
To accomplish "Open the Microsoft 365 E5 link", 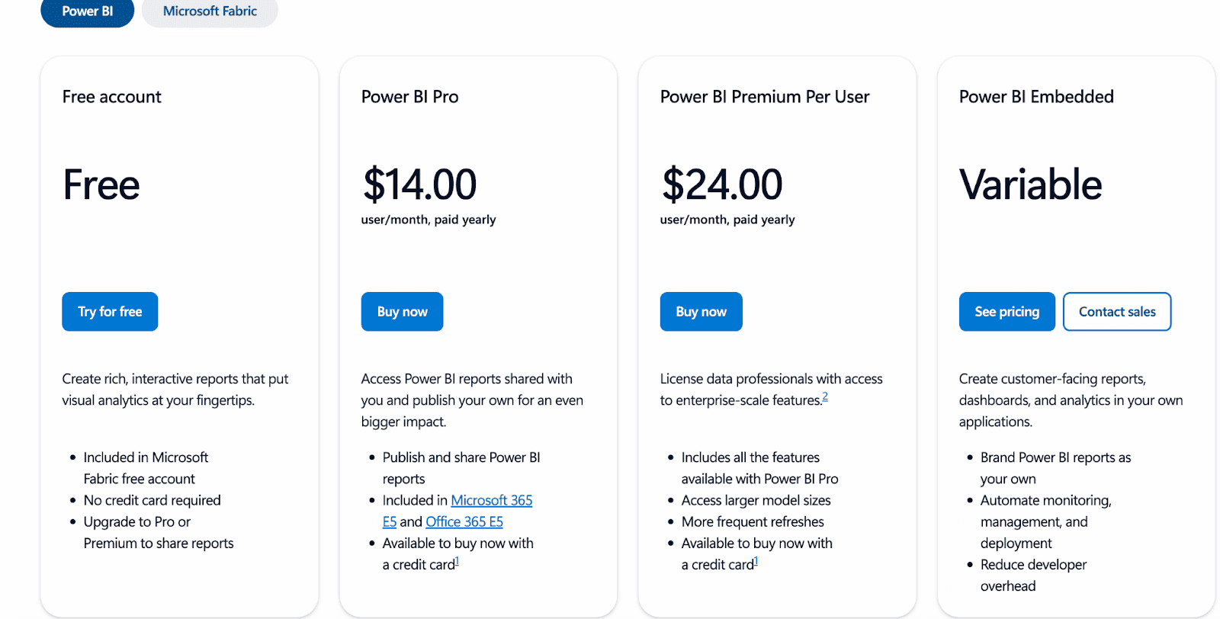I will tap(490, 500).
